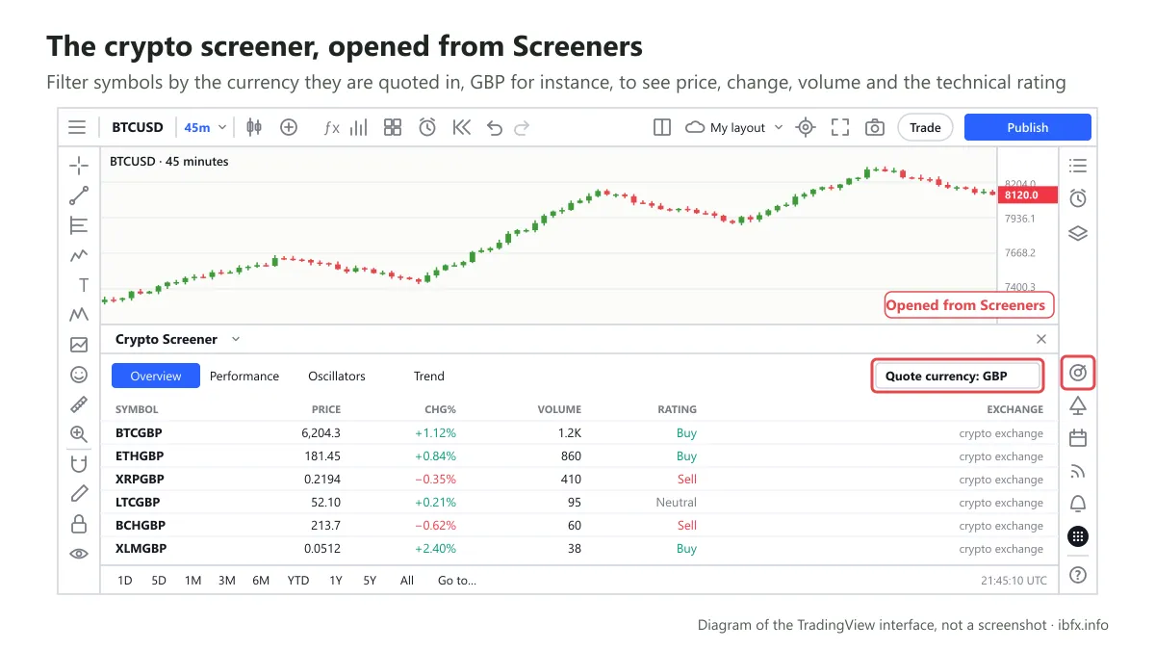Click the 21:45:10 UTC timezone clock
Image resolution: width=1155 pixels, height=650 pixels.
(1014, 581)
